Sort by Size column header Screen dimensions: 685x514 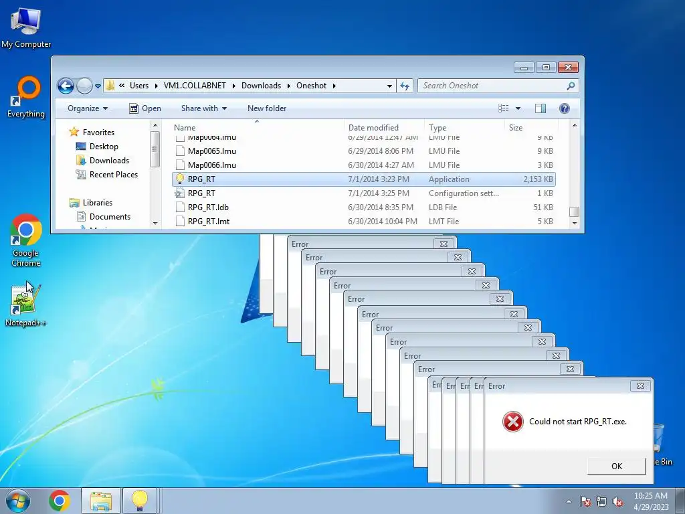pos(530,128)
